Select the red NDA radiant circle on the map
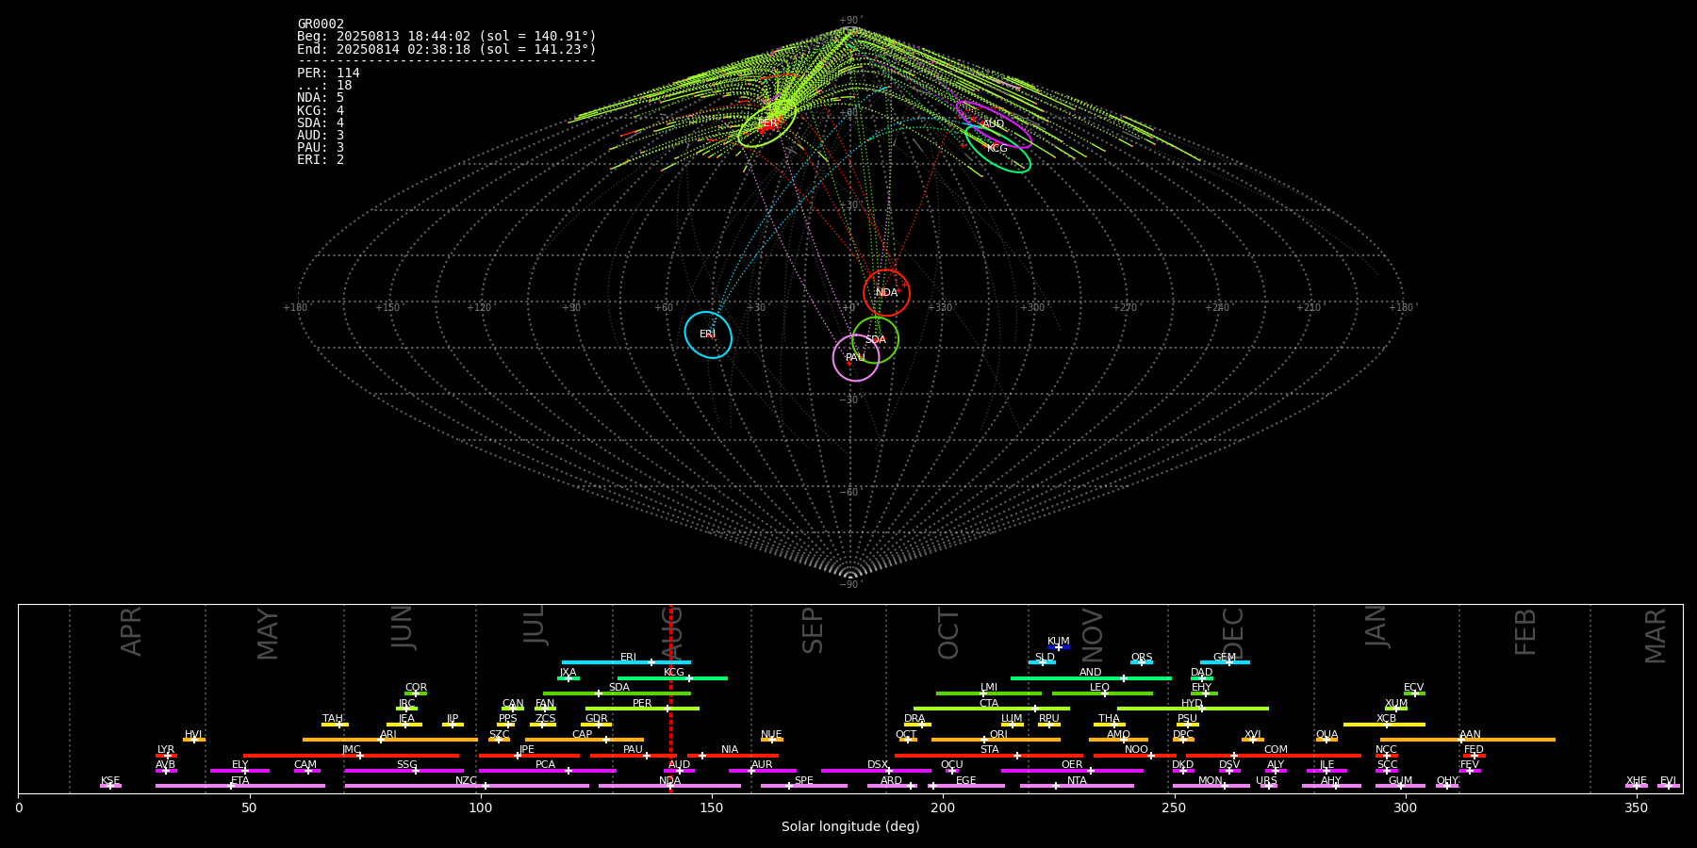The image size is (1697, 848). pos(886,292)
